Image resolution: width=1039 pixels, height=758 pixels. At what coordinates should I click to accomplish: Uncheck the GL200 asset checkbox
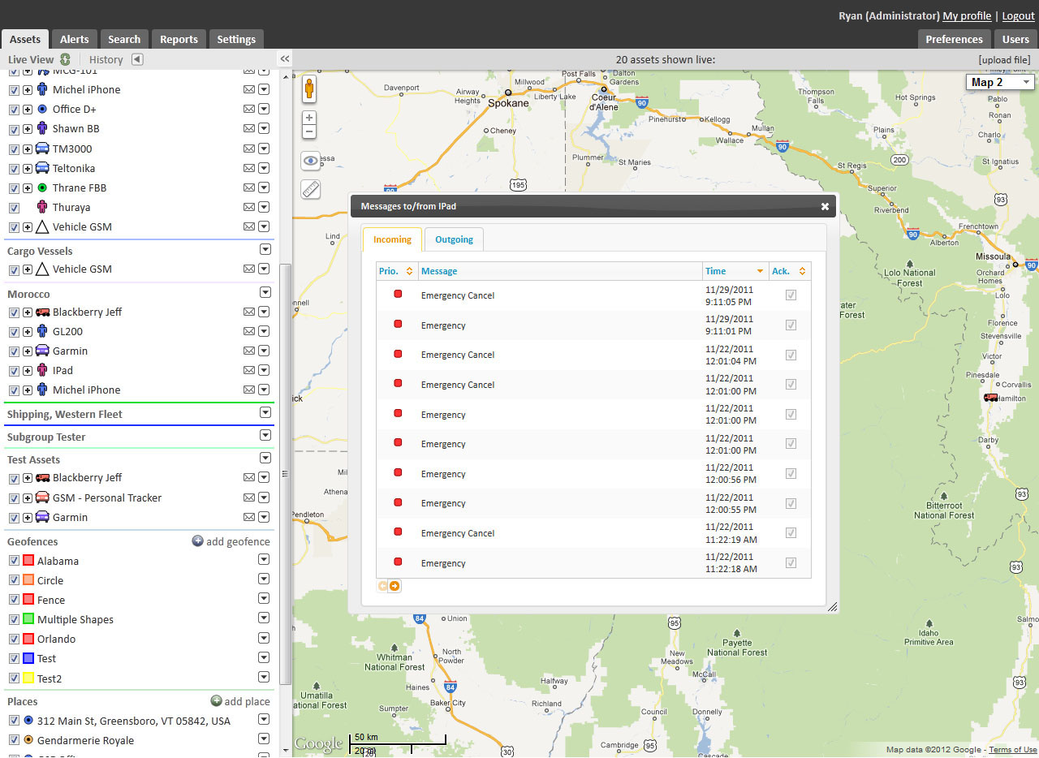14,331
